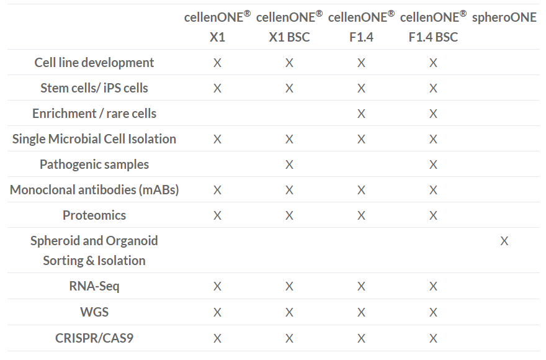Click the Enrichment / rare cells label
This screenshot has width=546, height=360.
tap(94, 114)
